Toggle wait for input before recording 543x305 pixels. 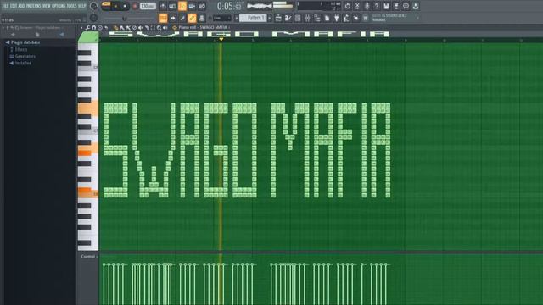(x=172, y=6)
